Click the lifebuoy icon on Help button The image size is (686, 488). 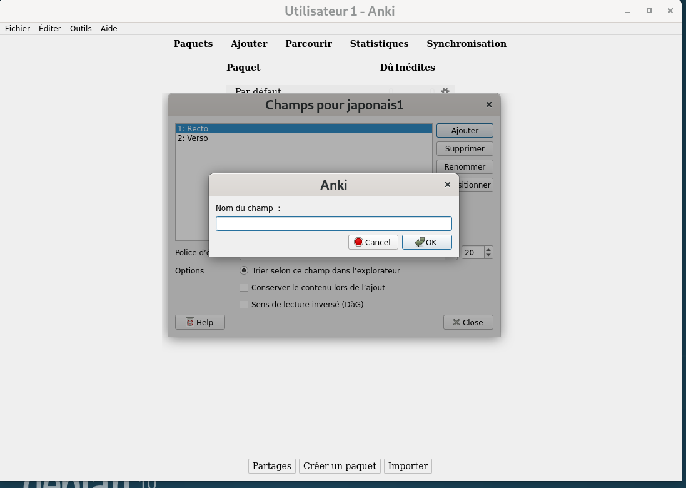tap(189, 322)
